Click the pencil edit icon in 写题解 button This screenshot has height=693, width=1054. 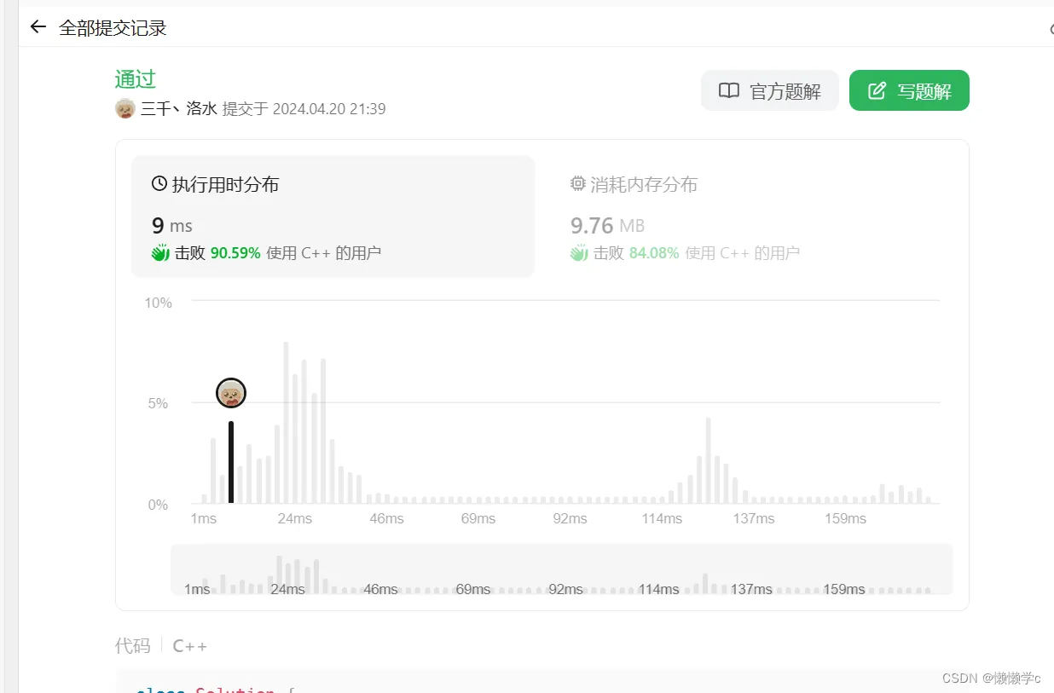coord(877,91)
